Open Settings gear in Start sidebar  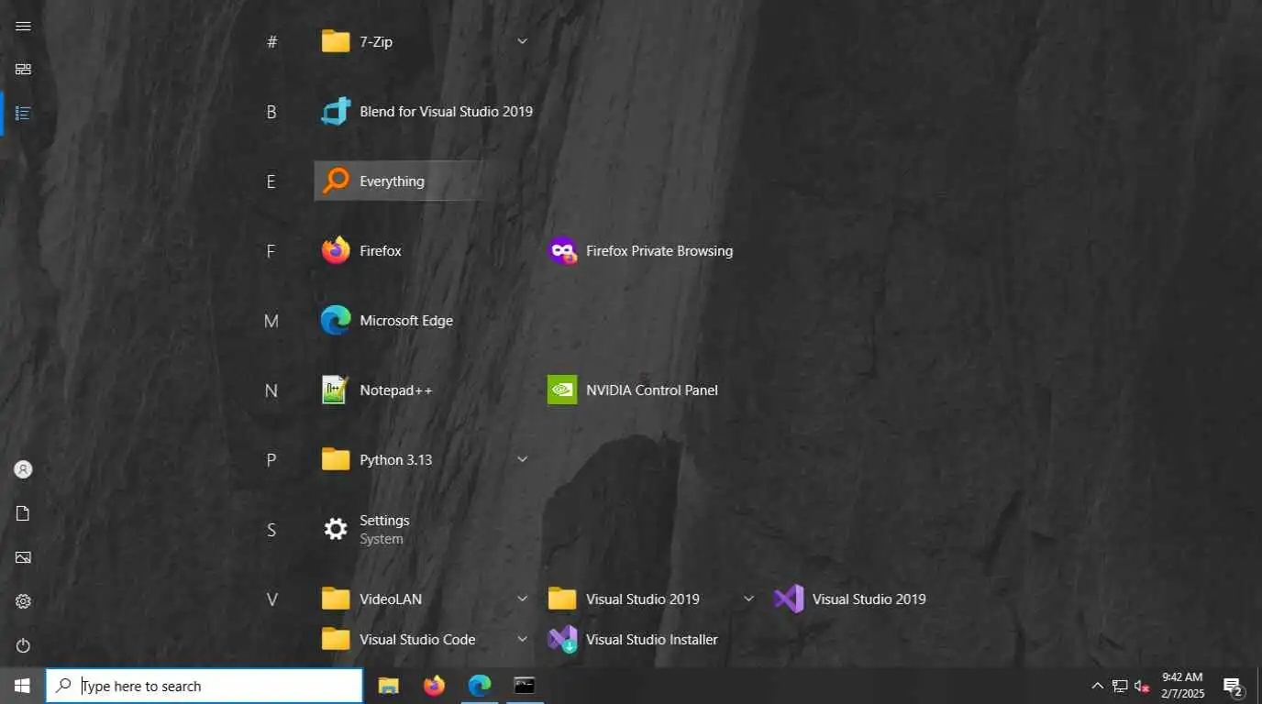click(x=23, y=601)
